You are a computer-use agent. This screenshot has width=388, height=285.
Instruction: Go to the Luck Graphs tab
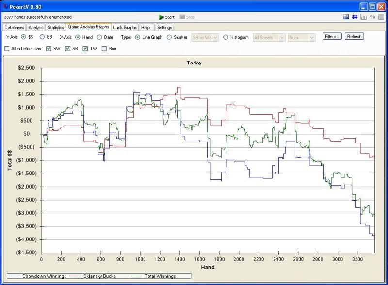[125, 28]
